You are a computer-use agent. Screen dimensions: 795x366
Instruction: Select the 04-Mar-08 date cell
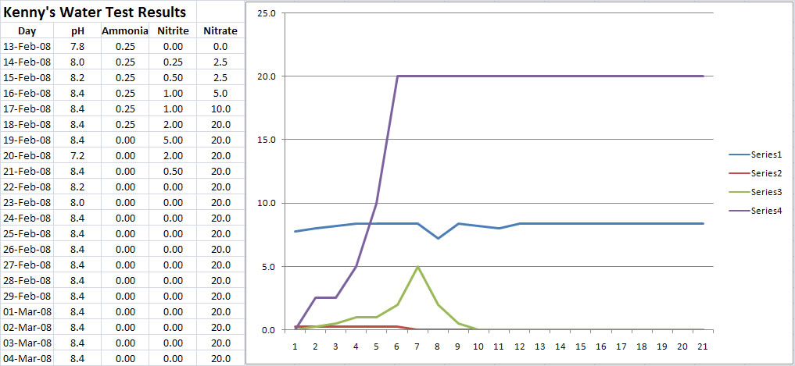coord(27,358)
